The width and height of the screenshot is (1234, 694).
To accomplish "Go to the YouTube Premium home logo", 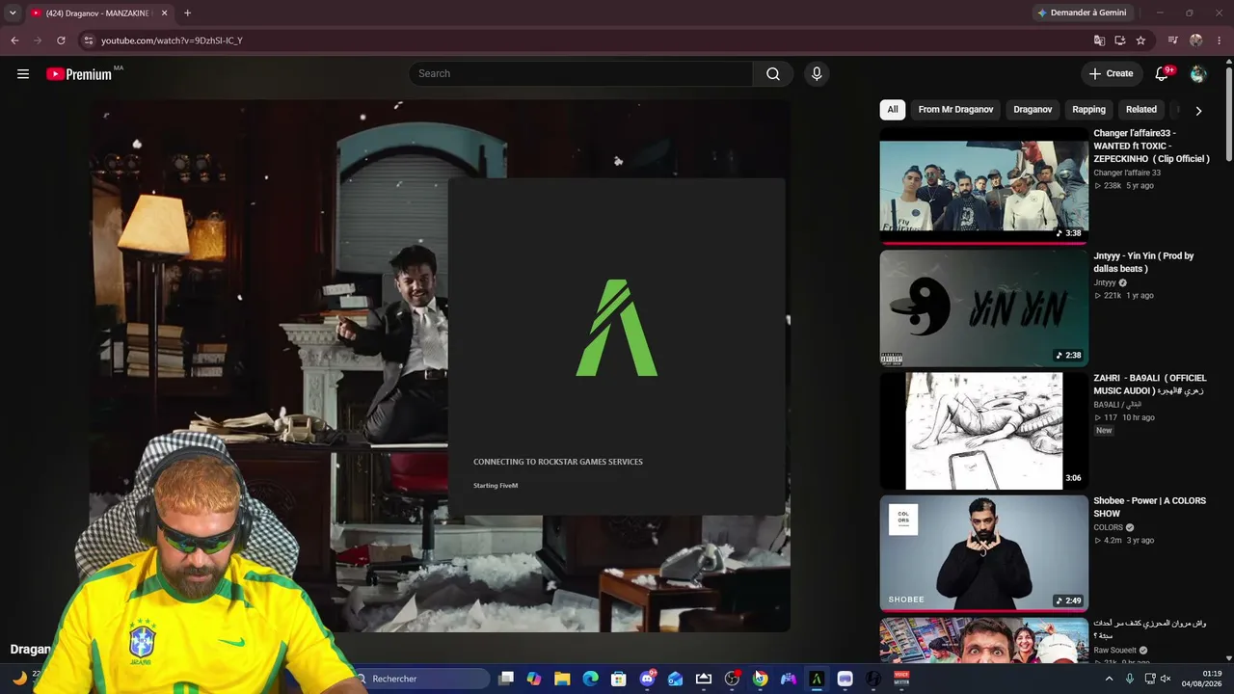I will coord(79,74).
